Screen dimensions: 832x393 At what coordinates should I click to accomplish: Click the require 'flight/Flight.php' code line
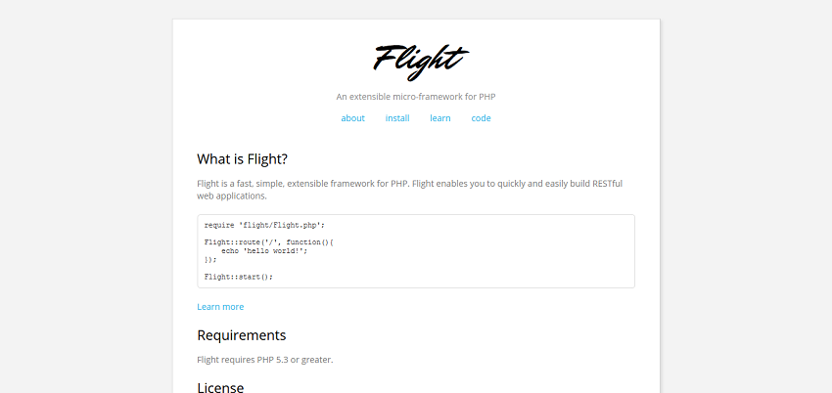coord(264,225)
